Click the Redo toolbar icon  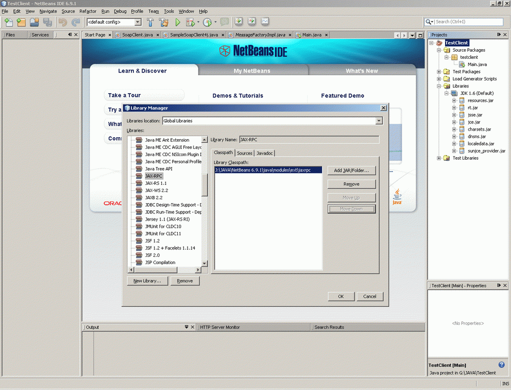(76, 22)
